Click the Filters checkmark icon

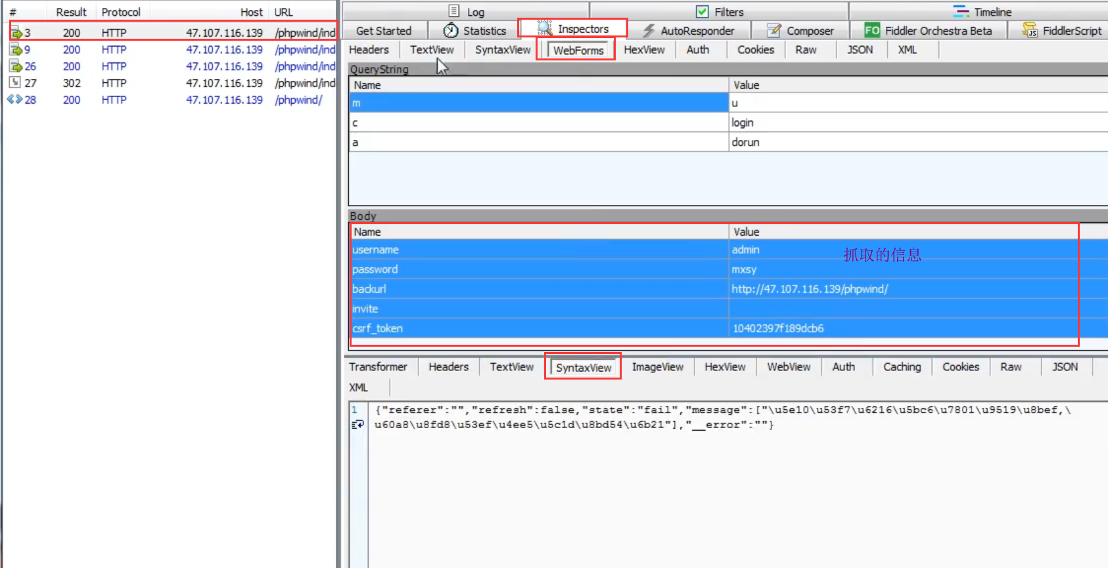pyautogui.click(x=703, y=11)
